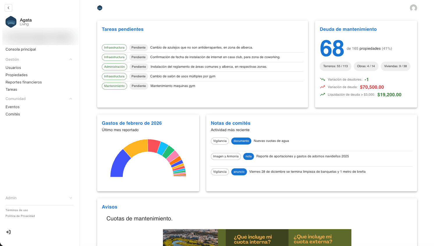Click the Agata Living logo in sidebar
The width and height of the screenshot is (434, 246).
[11, 22]
